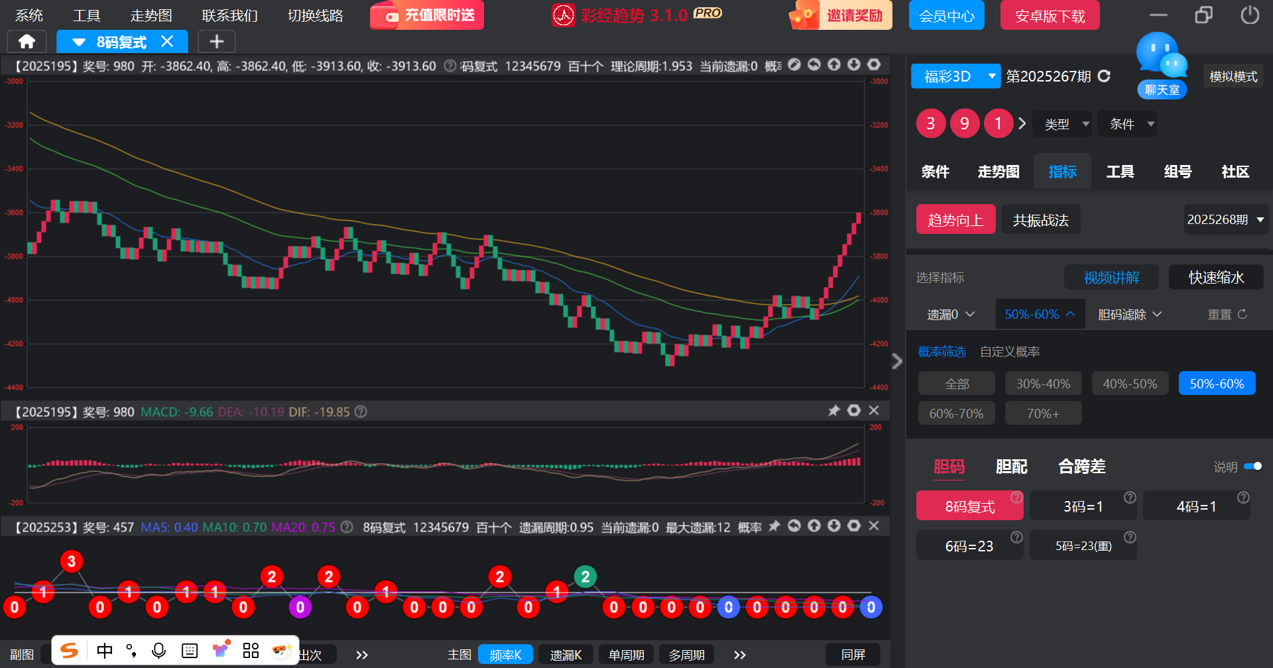
Task: Open the 工具 menu in top menu bar
Action: click(86, 15)
